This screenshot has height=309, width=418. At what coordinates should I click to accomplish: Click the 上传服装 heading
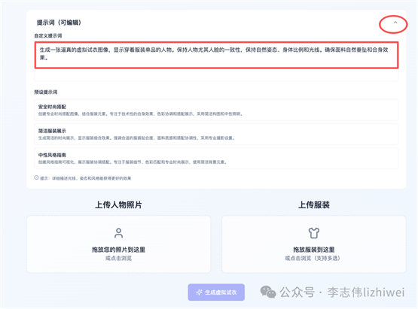(314, 204)
